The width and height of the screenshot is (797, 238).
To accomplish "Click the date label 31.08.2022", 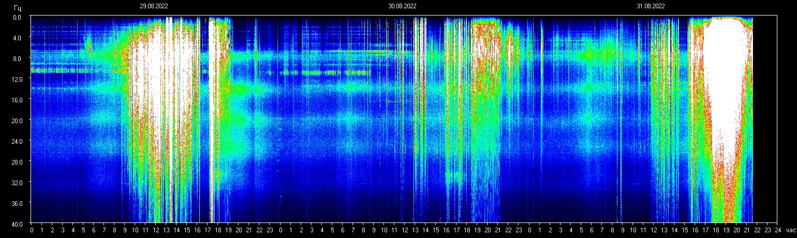I will [x=651, y=6].
